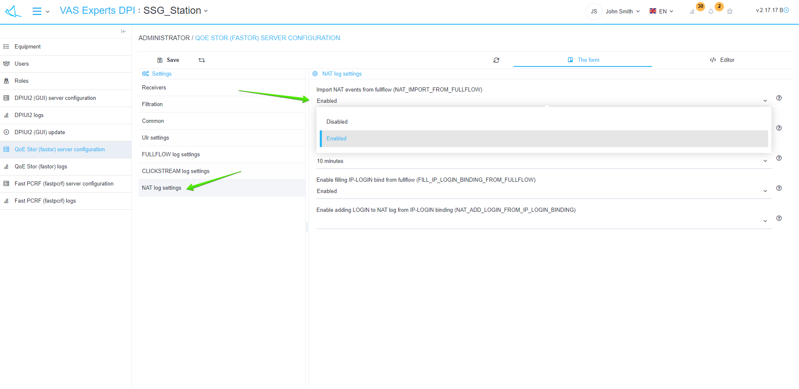Viewport: 799px width, 389px height.
Task: Click the restart icon next to Save
Action: 202,60
